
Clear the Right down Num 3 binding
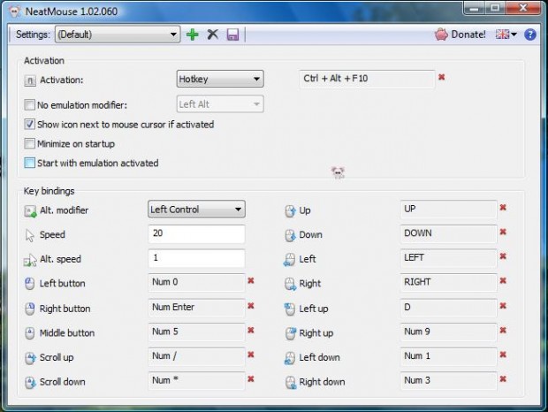point(503,379)
